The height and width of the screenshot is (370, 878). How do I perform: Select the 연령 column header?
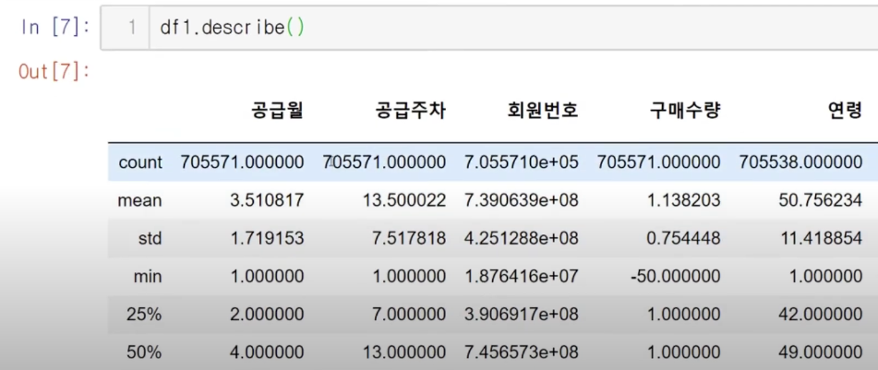(846, 112)
